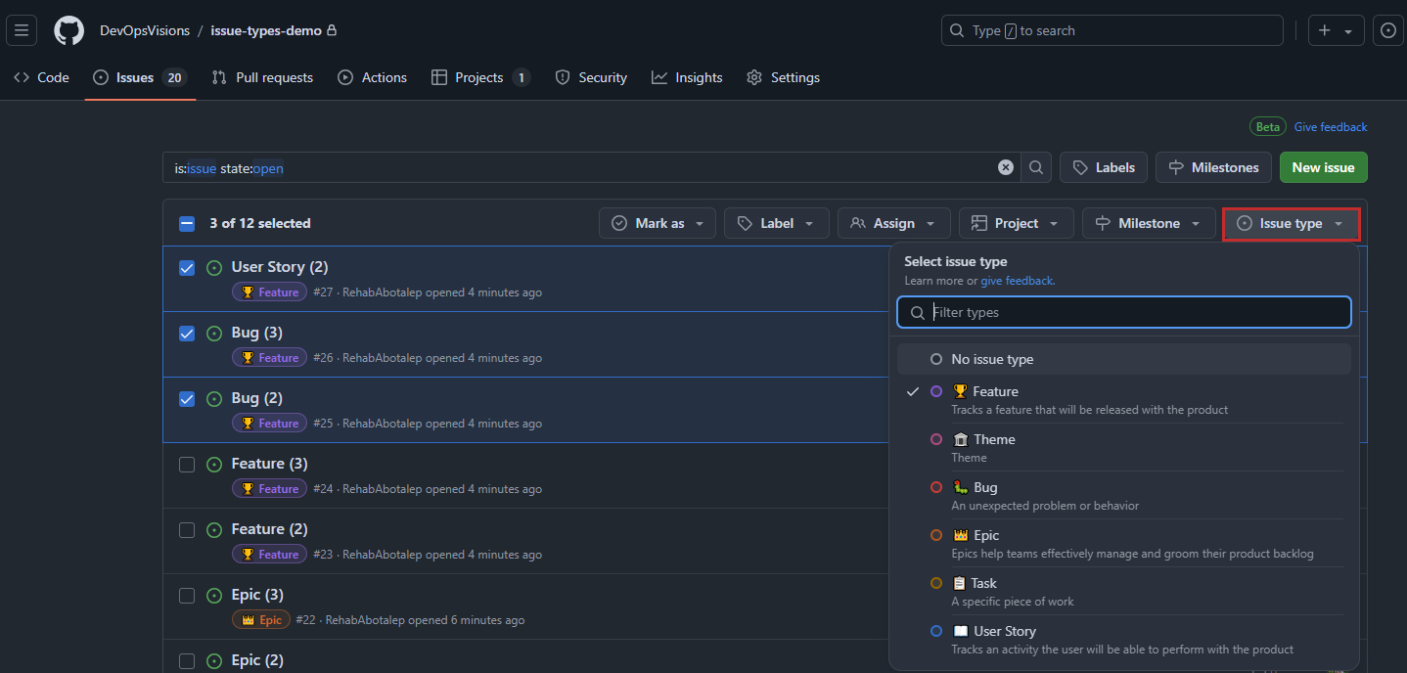Click the issue search query field

pos(591,167)
